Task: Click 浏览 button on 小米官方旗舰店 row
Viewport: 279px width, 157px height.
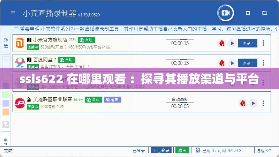Action: [x=248, y=43]
